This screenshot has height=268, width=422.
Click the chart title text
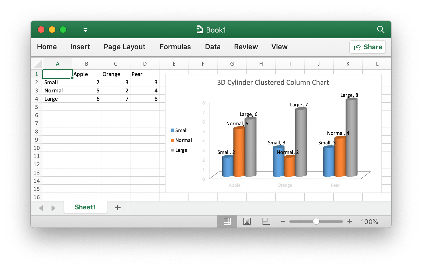coord(273,82)
